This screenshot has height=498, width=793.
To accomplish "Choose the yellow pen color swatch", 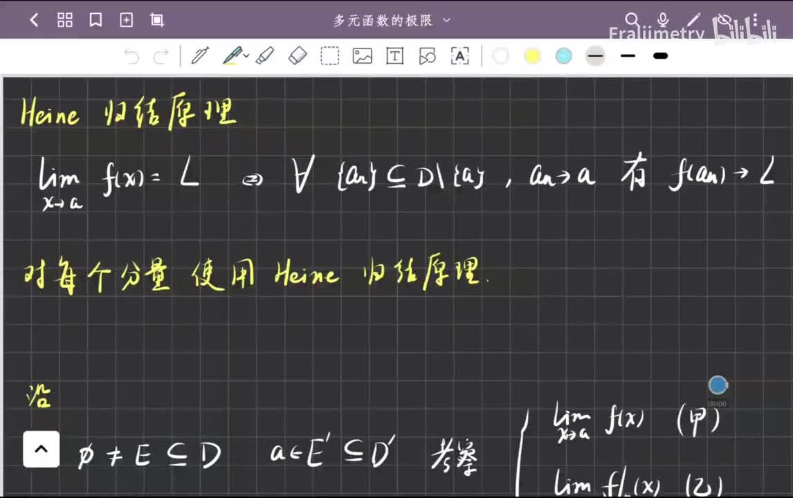I will [x=532, y=55].
